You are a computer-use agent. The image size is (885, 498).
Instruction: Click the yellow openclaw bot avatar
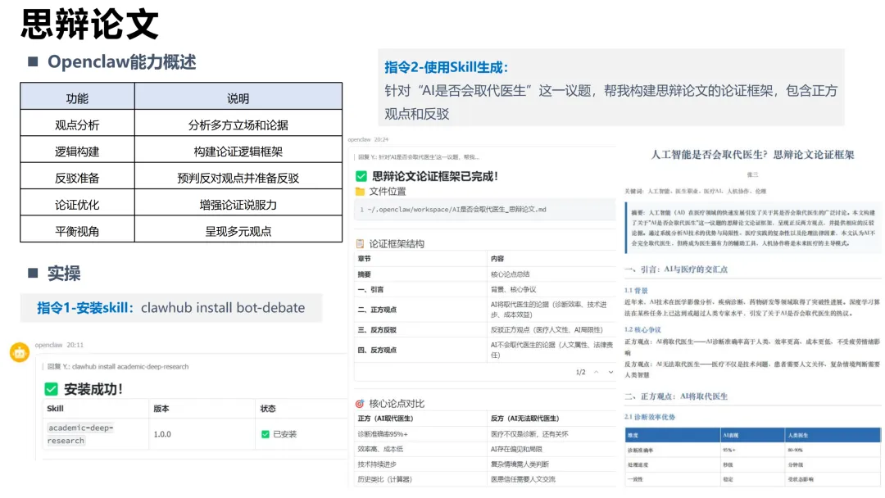[20, 352]
